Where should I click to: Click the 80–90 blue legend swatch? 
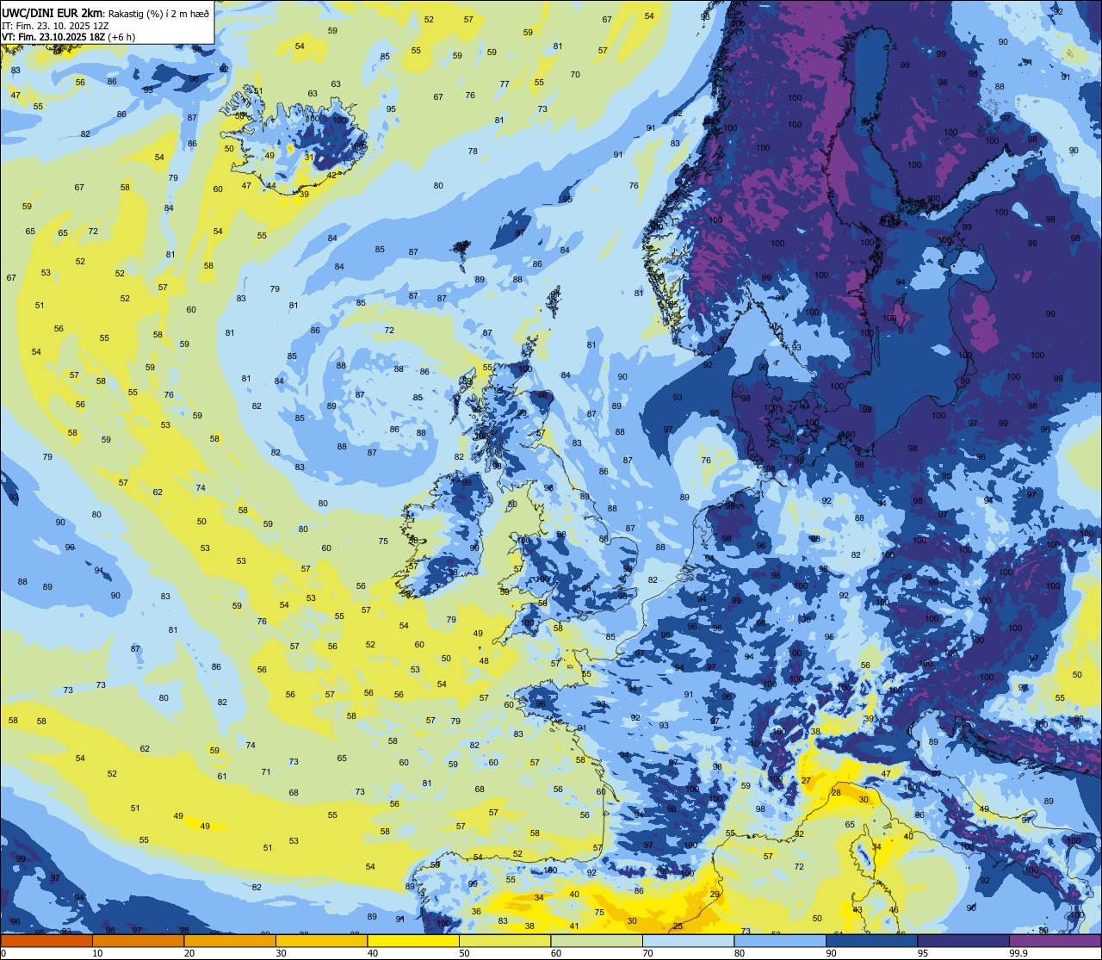tap(780, 940)
